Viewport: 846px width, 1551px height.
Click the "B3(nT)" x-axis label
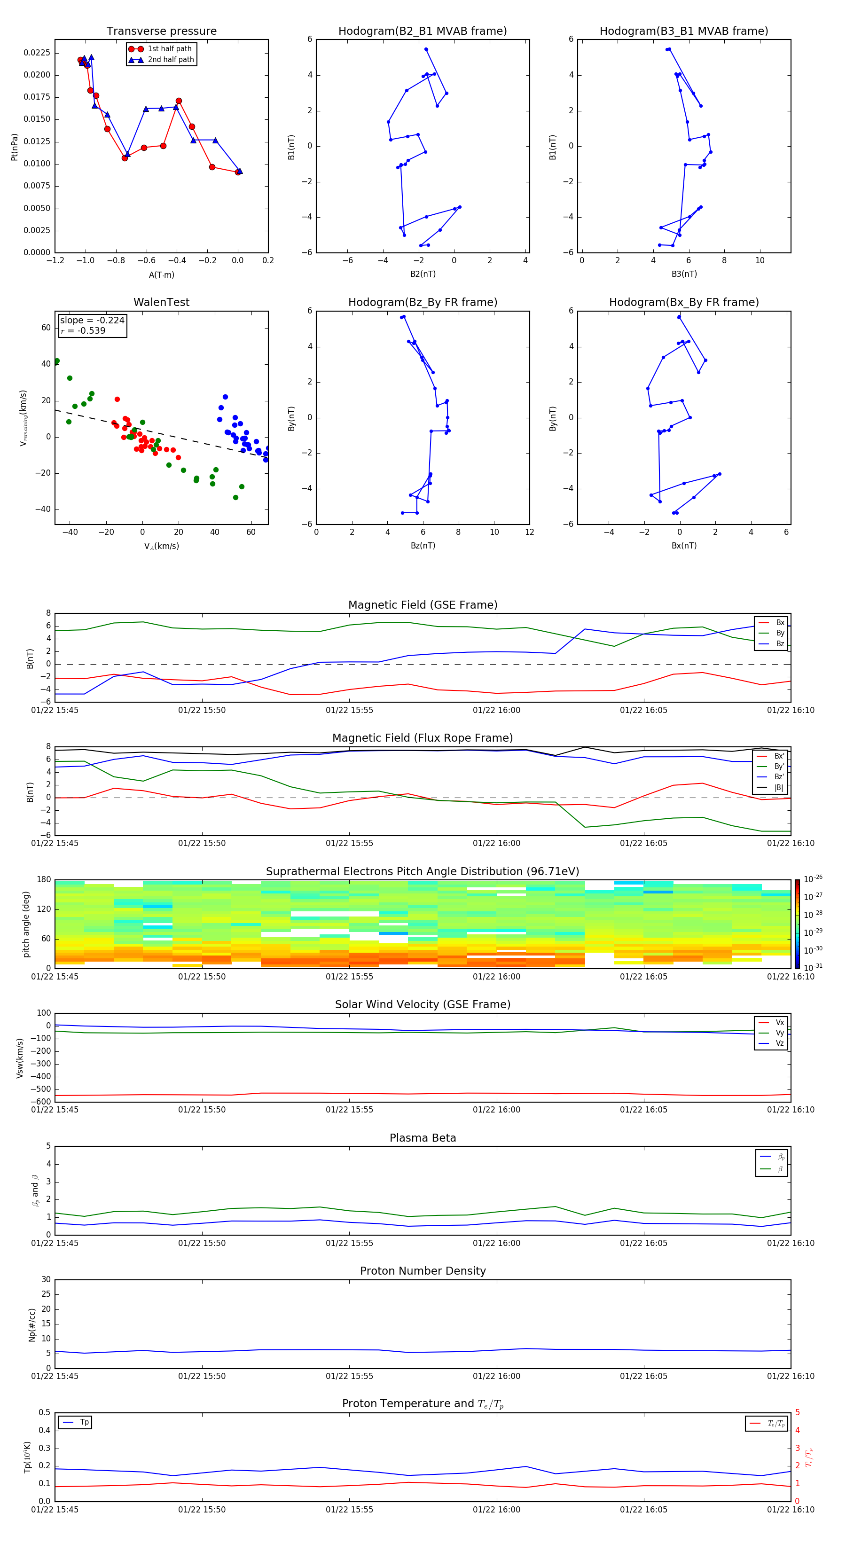(684, 274)
